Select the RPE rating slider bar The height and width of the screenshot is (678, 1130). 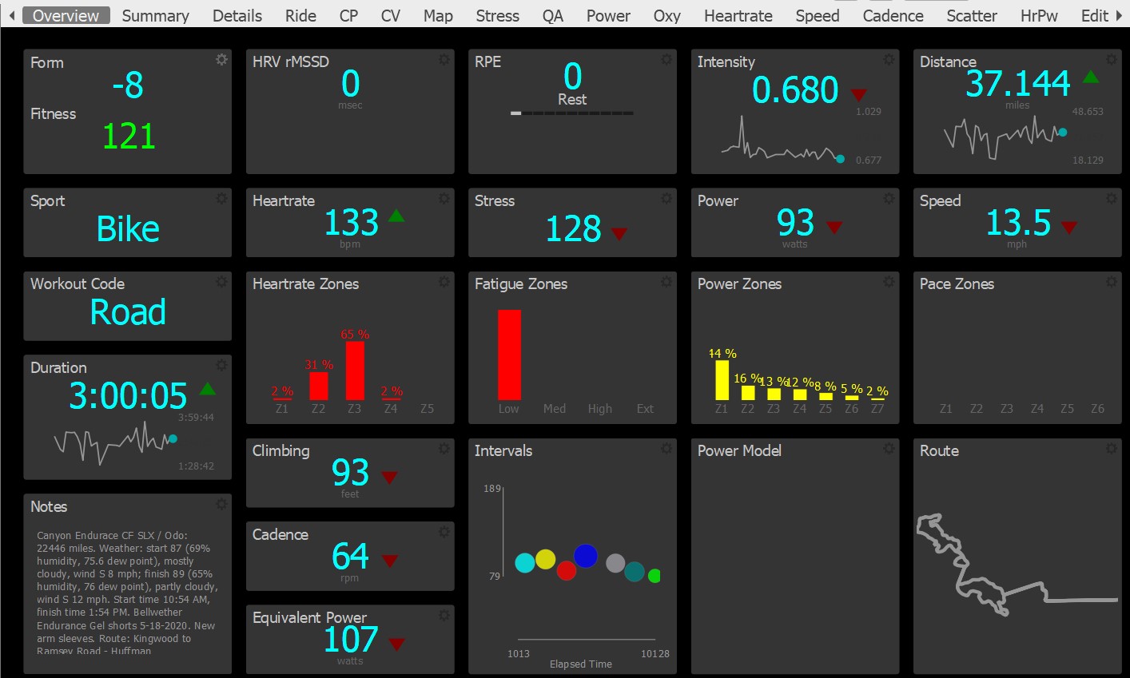[x=572, y=113]
